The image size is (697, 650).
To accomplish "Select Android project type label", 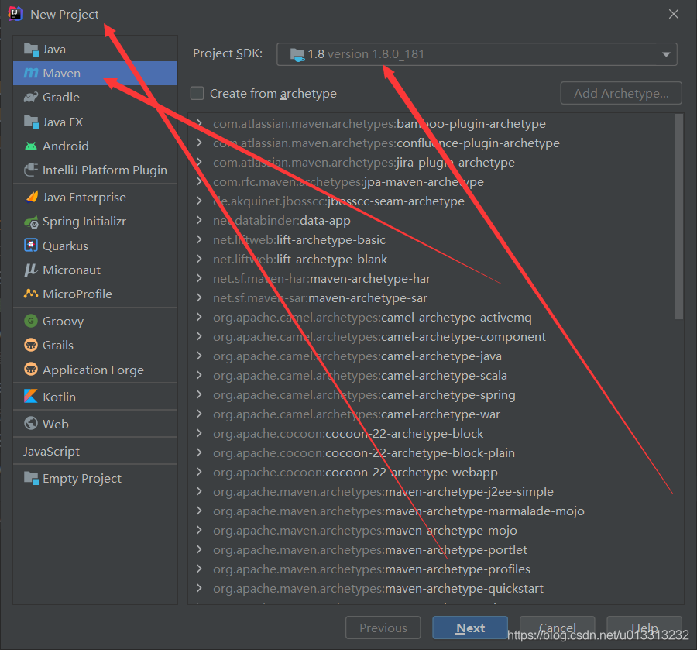I will (66, 146).
